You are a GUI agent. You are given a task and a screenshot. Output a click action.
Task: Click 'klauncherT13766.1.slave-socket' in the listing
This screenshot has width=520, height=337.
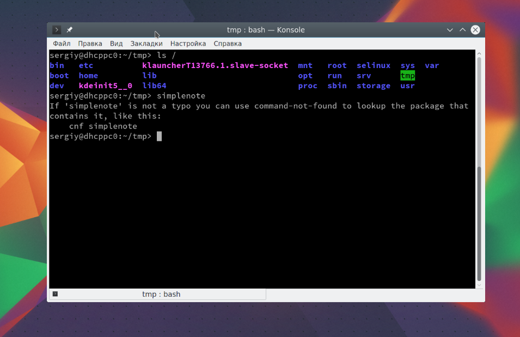coord(215,65)
